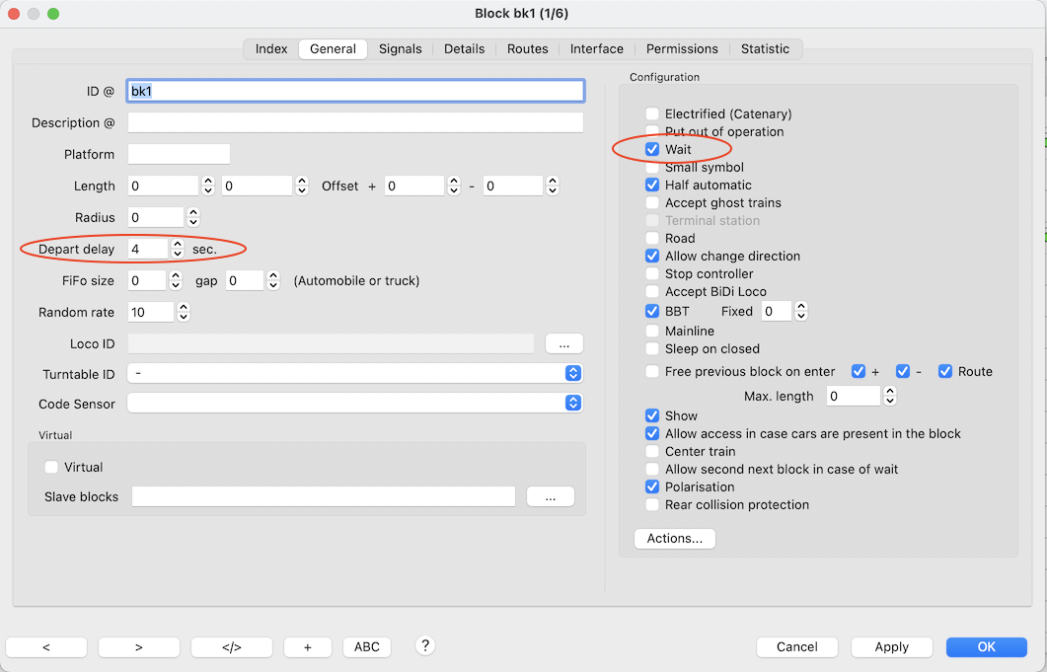Click the </> button
This screenshot has width=1047, height=672.
click(231, 647)
